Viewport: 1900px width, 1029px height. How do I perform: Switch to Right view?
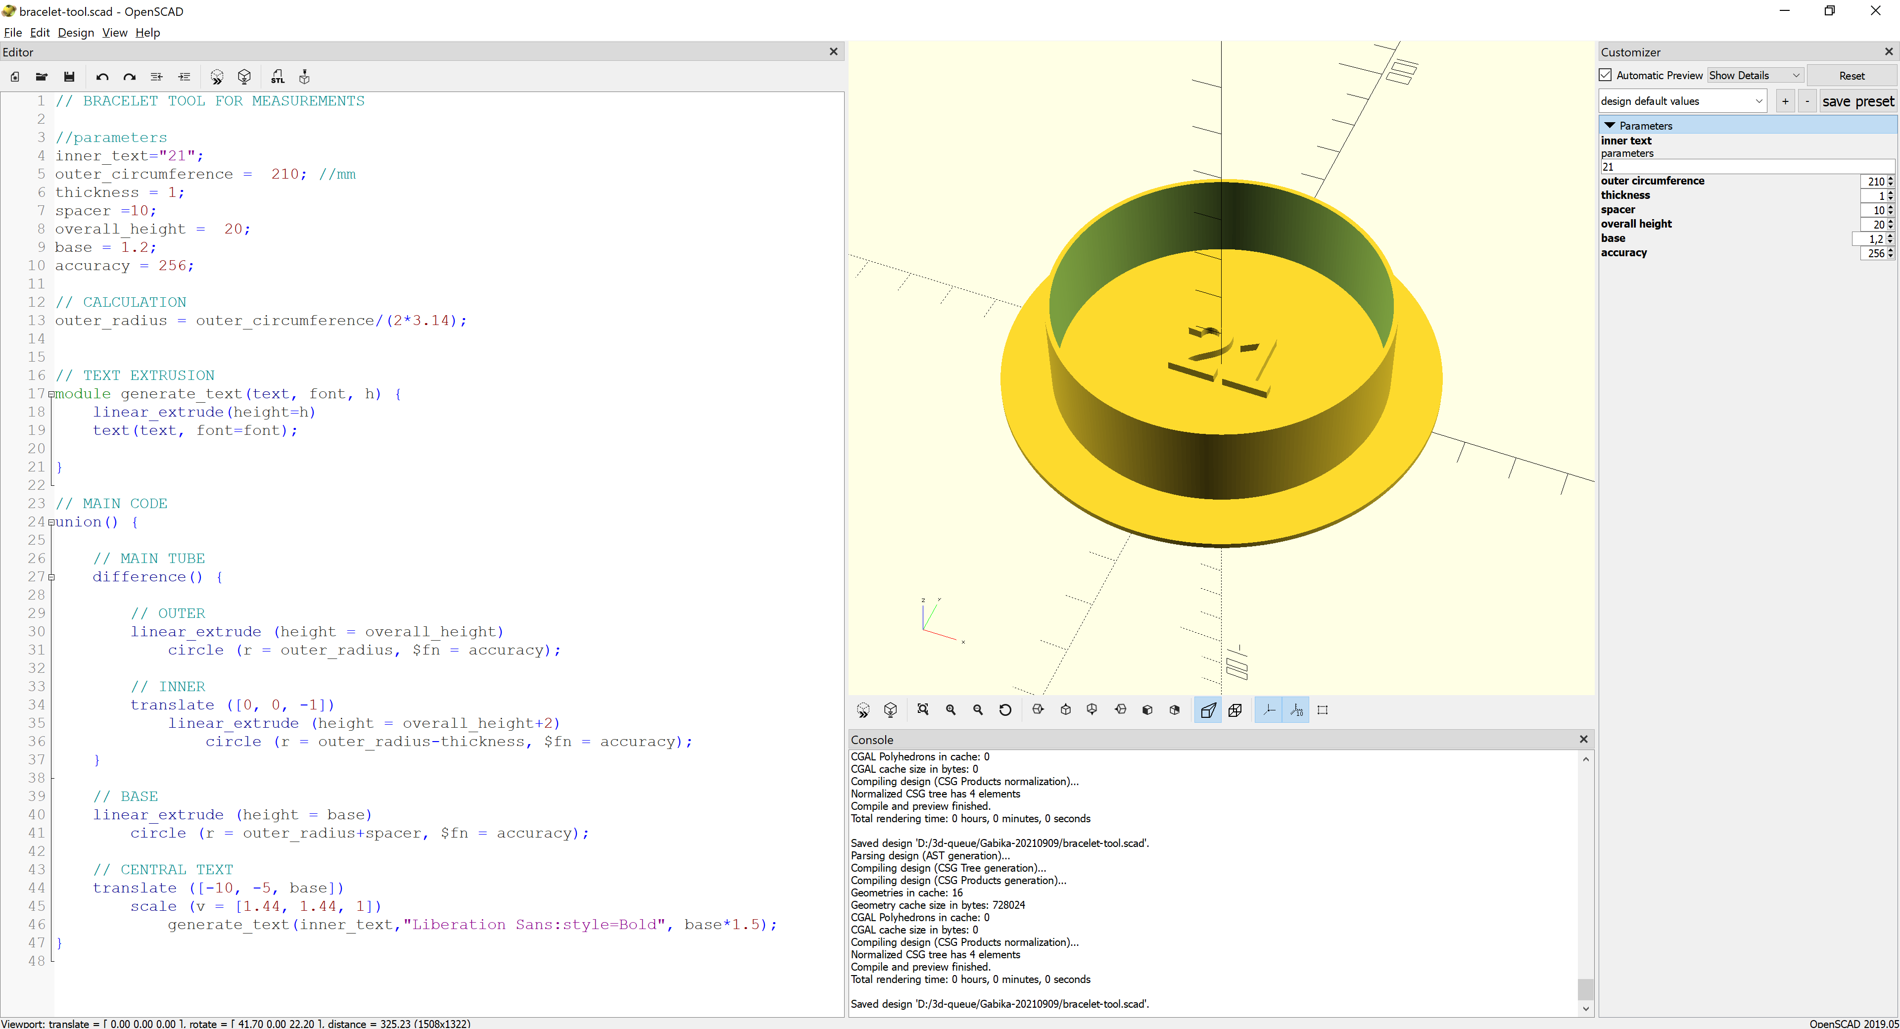pos(1039,709)
